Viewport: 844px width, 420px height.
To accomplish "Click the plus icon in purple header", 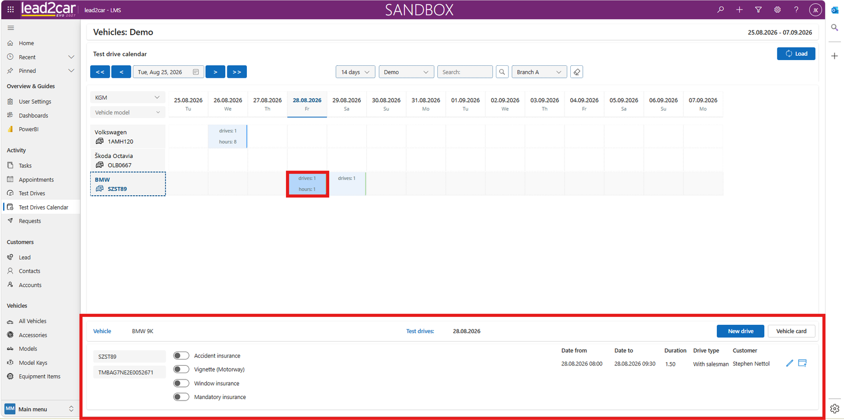I will (x=740, y=9).
